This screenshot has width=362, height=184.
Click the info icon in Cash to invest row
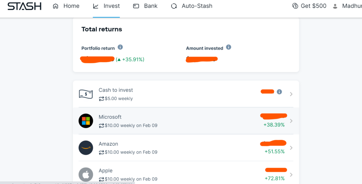coord(279,92)
